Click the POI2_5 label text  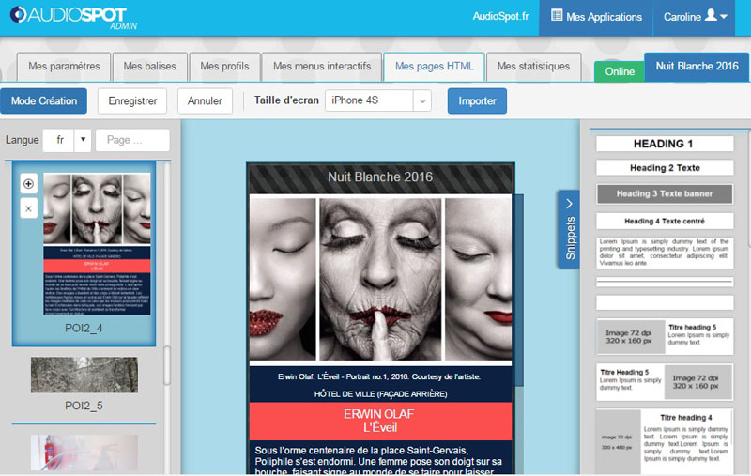coord(84,407)
